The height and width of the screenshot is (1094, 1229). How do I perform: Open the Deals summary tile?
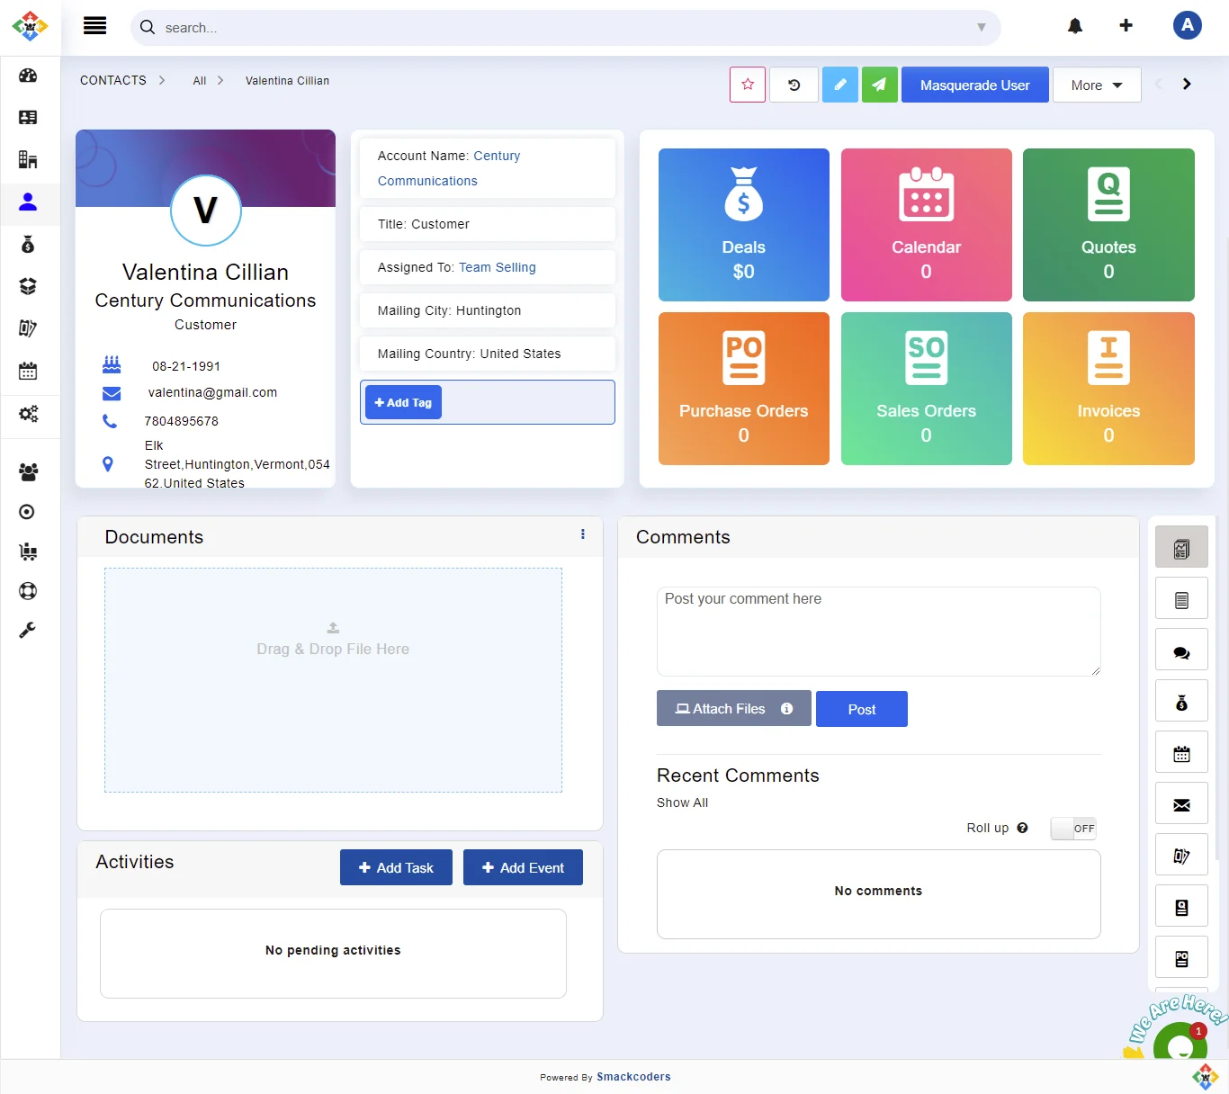[743, 225]
